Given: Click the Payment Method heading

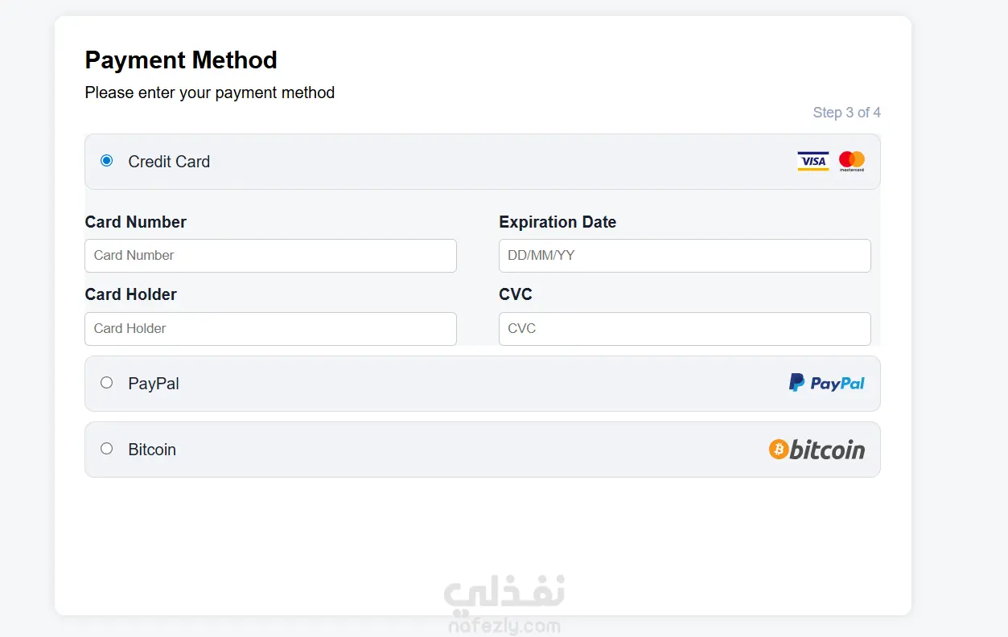Looking at the screenshot, I should coord(181,60).
